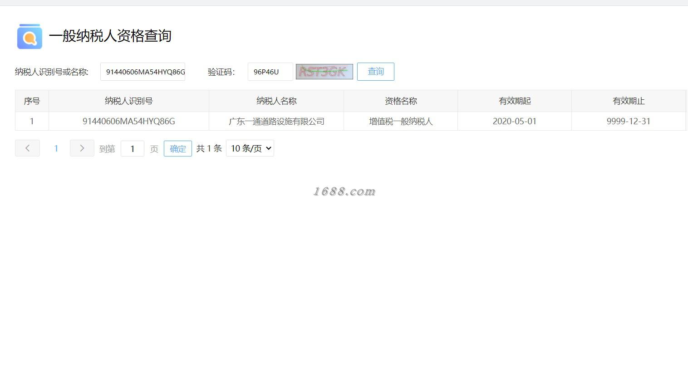Select the start date 2020-05-01 cell
The height and width of the screenshot is (381, 688).
pyautogui.click(x=515, y=121)
